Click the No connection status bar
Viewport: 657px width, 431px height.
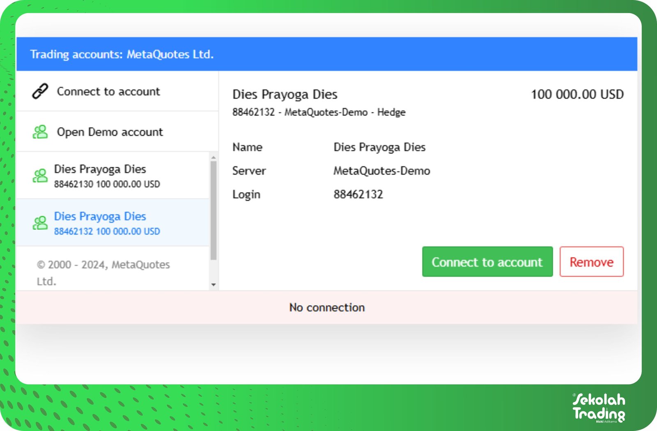[x=327, y=307]
